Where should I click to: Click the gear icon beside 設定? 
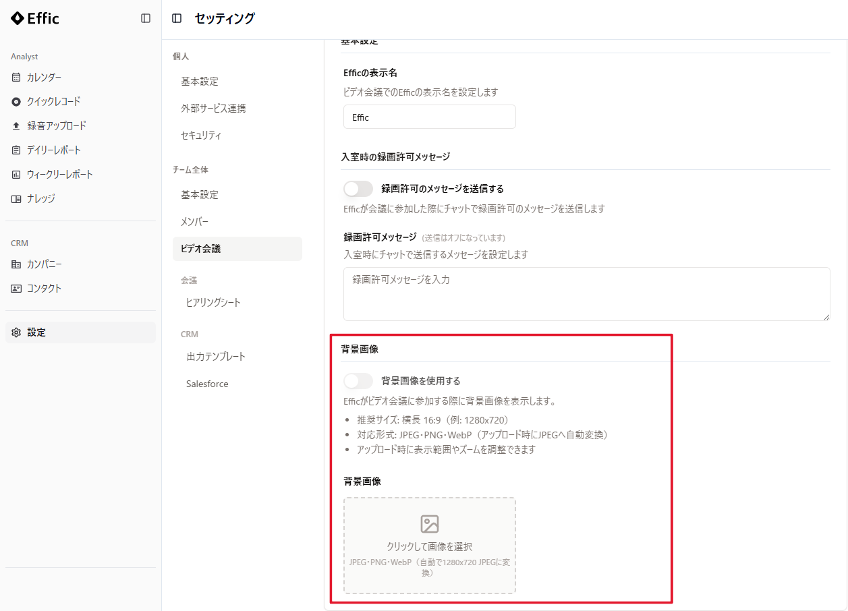point(16,332)
